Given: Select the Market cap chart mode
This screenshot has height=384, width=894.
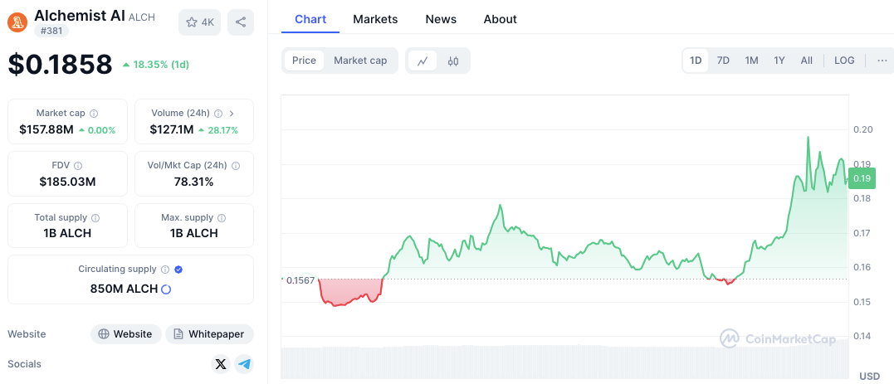Looking at the screenshot, I should 360,61.
